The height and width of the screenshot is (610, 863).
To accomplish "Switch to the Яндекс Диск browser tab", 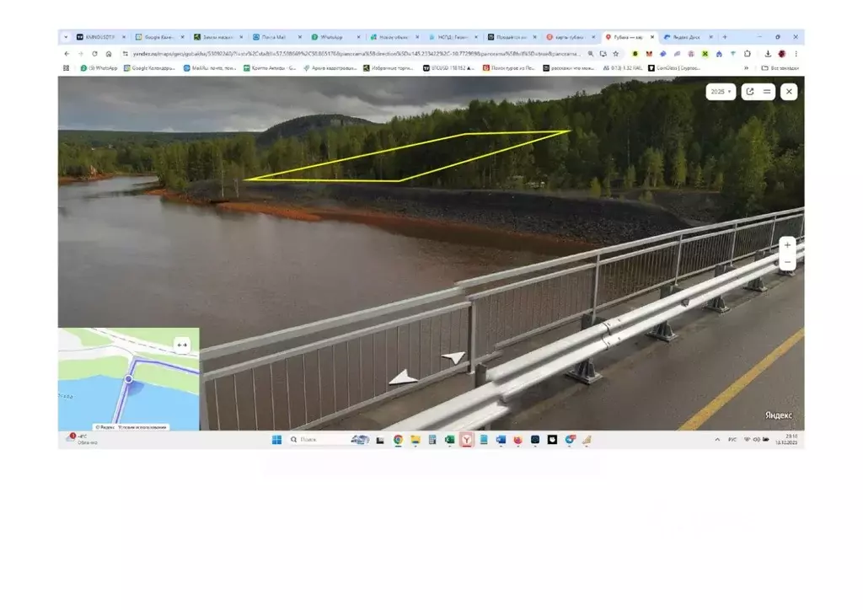I will tap(683, 37).
